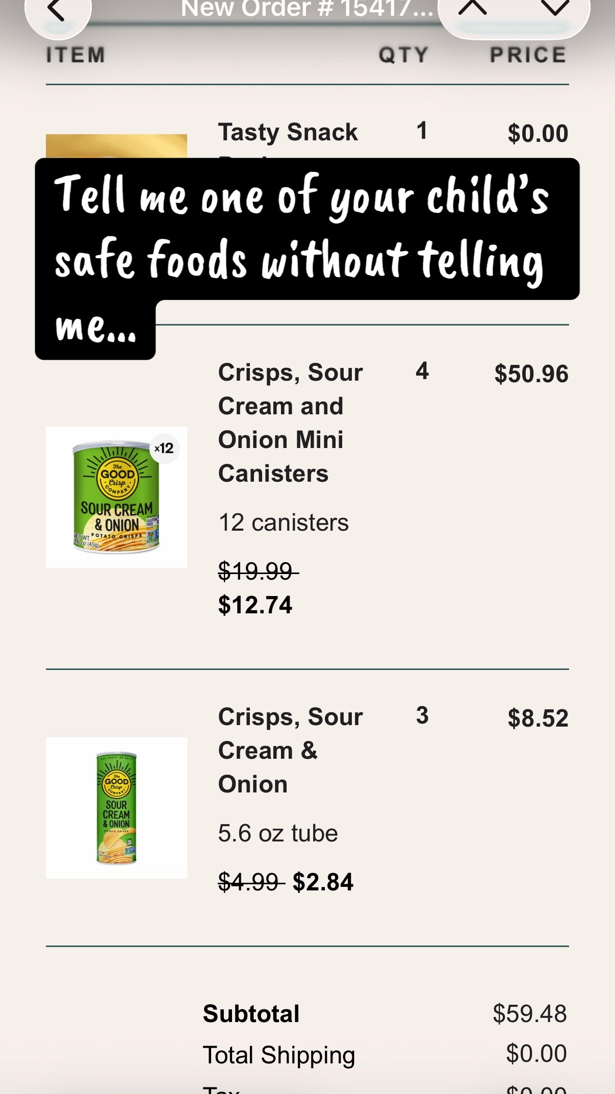Select the QTY column header

tap(403, 55)
